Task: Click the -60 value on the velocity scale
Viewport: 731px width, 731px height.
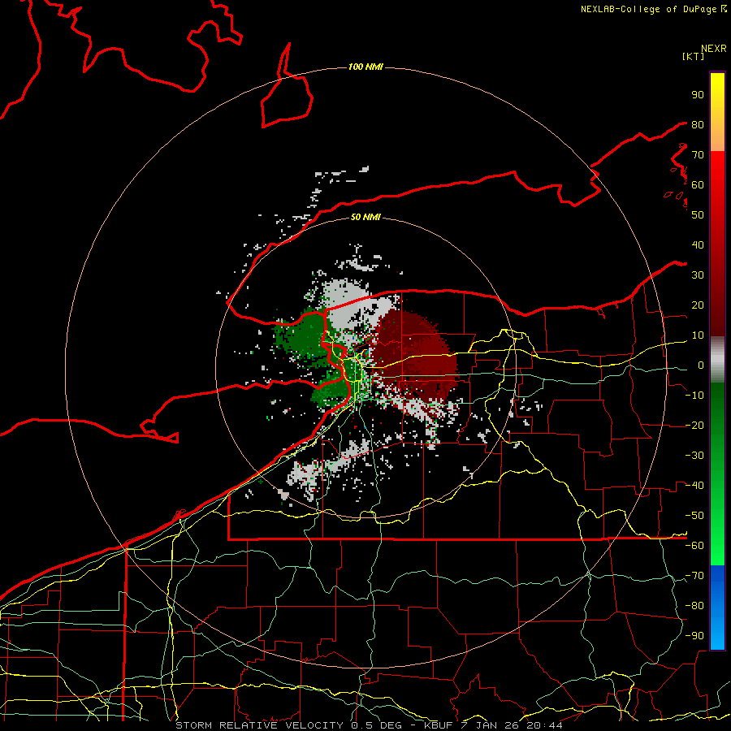Action: 694,546
